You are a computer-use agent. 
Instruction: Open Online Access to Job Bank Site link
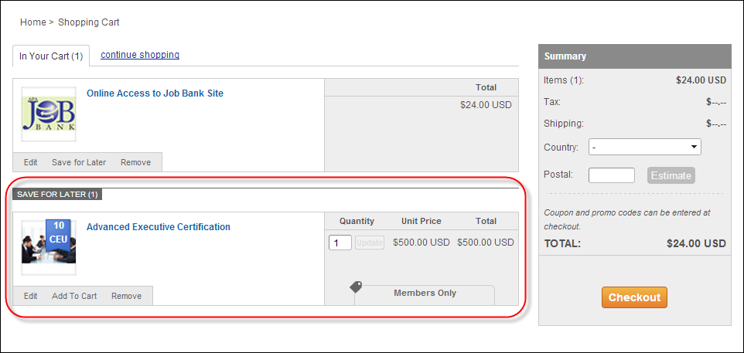point(155,93)
